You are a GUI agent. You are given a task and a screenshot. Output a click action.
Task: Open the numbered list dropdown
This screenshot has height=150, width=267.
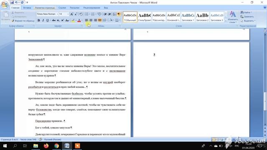[x=96, y=14]
